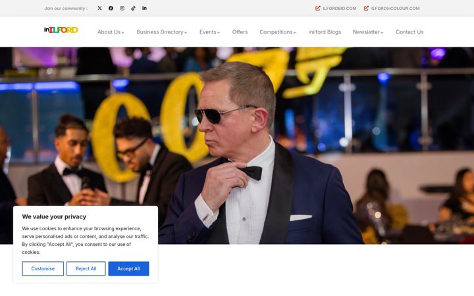Click Reject All cookies button
Screen dimensions: 474x296
coord(86,268)
